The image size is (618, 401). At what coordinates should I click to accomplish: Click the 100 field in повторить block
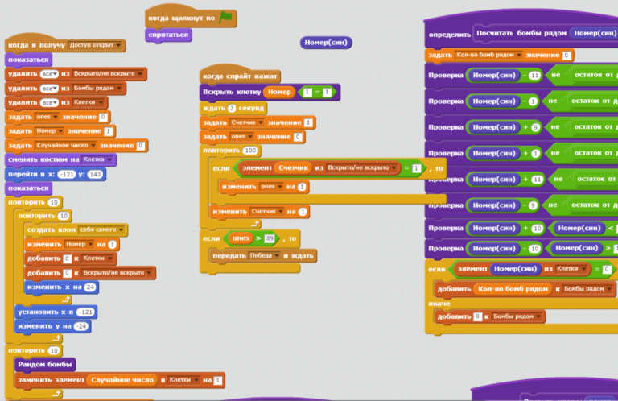[250, 151]
